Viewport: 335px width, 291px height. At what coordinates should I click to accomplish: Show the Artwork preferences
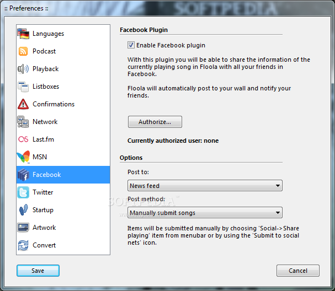tap(63, 228)
